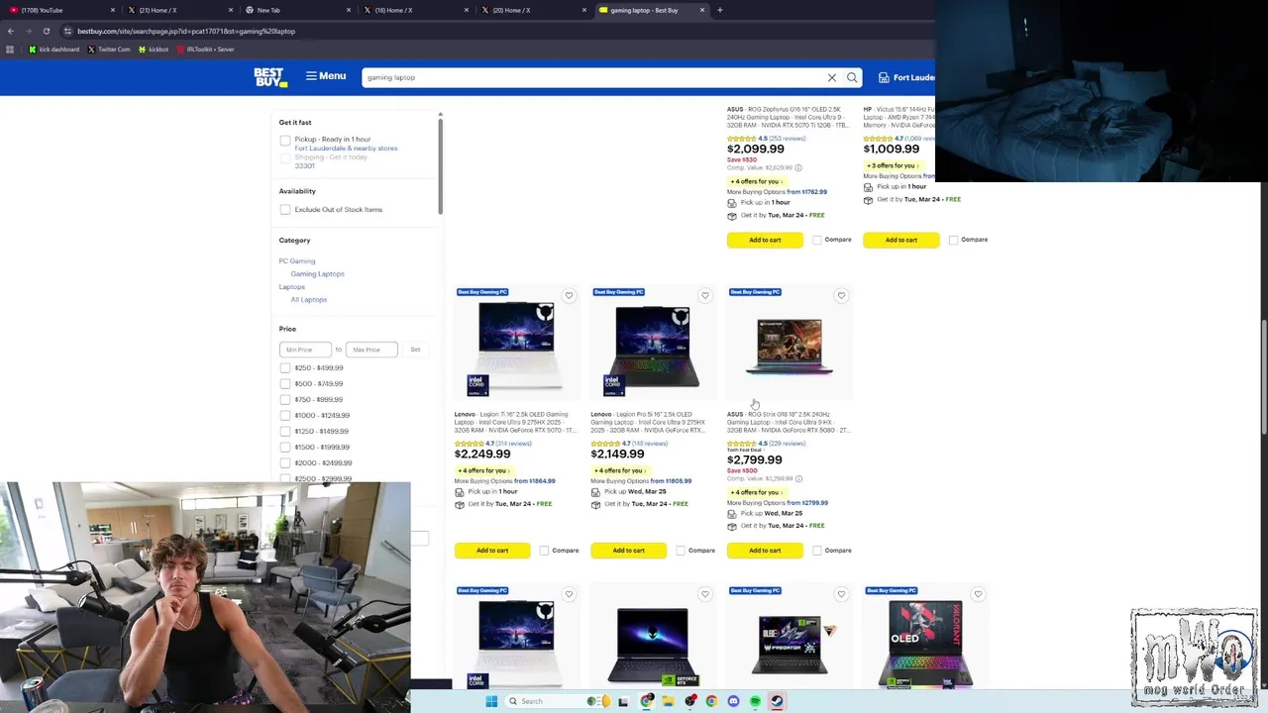The height and width of the screenshot is (713, 1268).
Task: Click the search magnifier icon
Action: [852, 77]
